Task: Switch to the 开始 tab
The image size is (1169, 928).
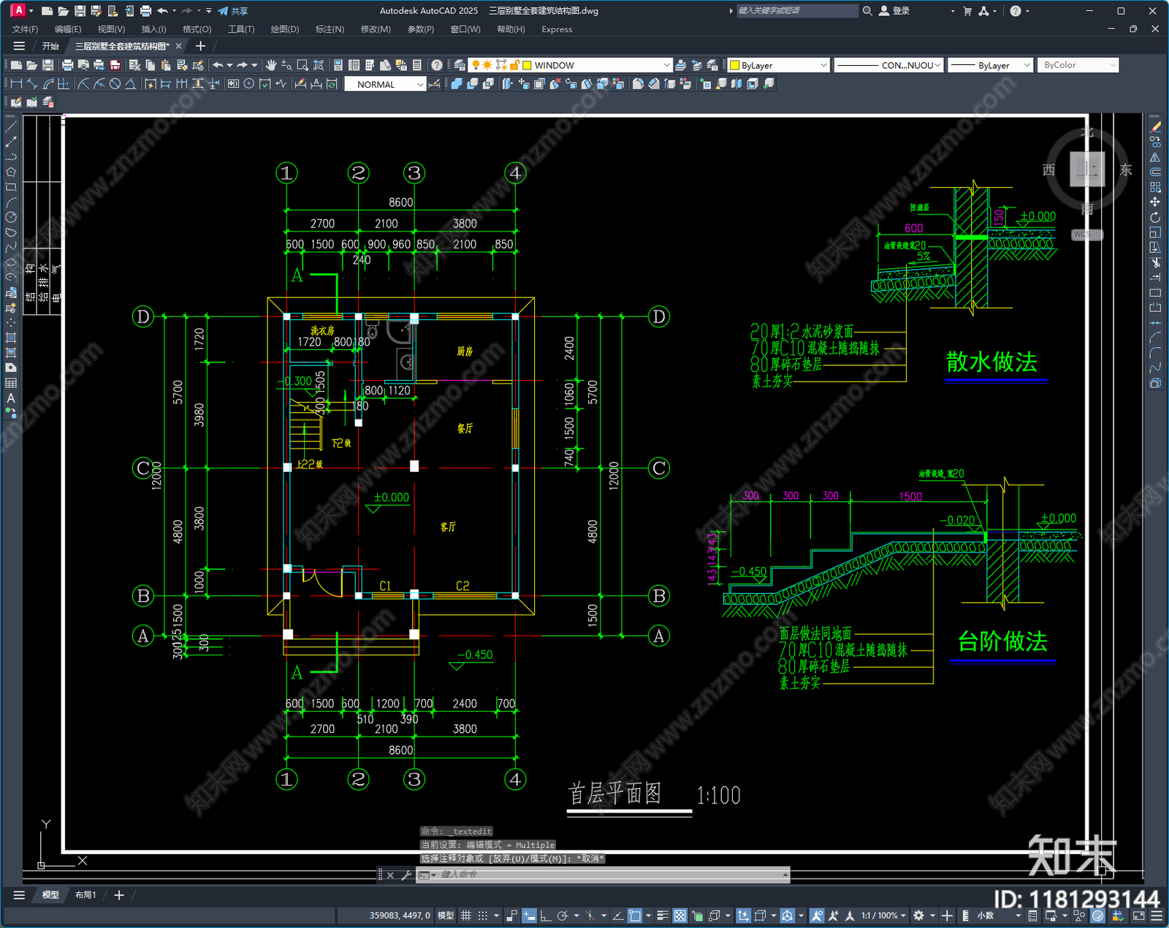Action: pos(50,46)
